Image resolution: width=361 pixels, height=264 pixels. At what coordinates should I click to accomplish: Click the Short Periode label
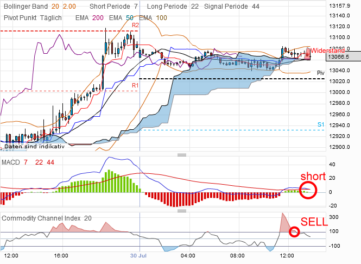coord(110,7)
